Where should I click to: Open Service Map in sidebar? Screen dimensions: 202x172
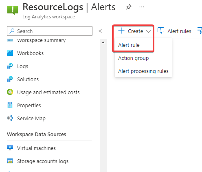[x=31, y=118]
